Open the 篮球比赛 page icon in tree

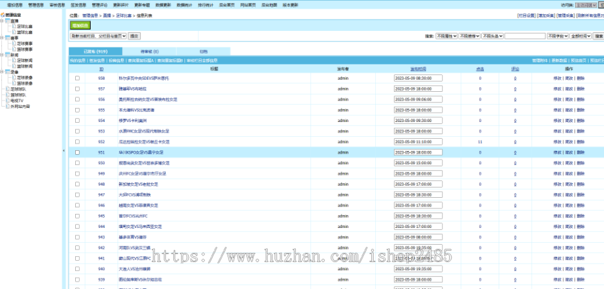(14, 32)
